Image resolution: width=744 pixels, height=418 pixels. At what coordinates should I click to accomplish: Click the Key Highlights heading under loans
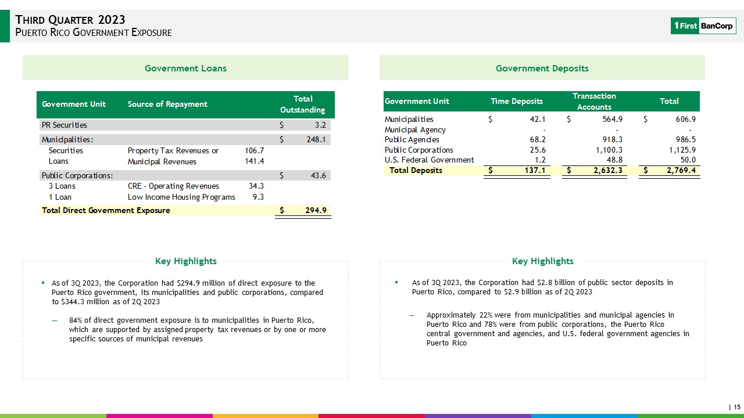[185, 261]
